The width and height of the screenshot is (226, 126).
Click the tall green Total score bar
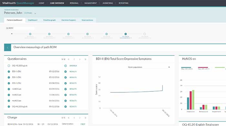(193, 100)
